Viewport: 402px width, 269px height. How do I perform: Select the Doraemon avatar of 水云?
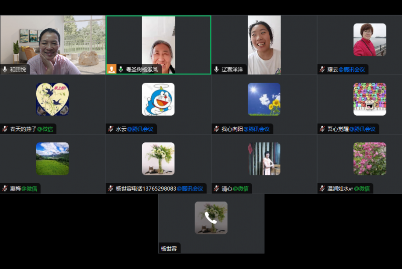158,99
